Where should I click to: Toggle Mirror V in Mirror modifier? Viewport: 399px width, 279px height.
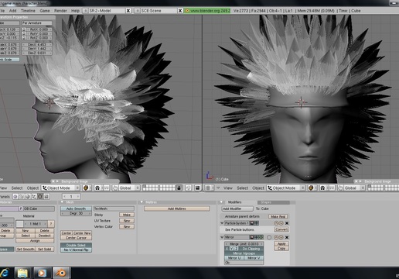click(254, 258)
